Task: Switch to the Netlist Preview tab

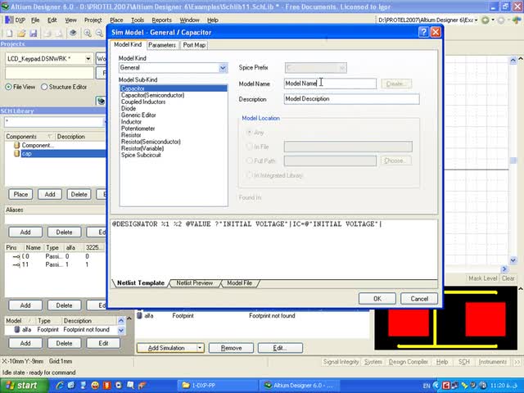Action: click(x=195, y=283)
